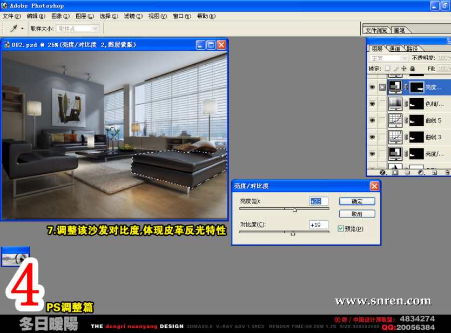Expand the eyedropper tool preset picker arrow
Screen dimensions: 451x333
pos(22,28)
